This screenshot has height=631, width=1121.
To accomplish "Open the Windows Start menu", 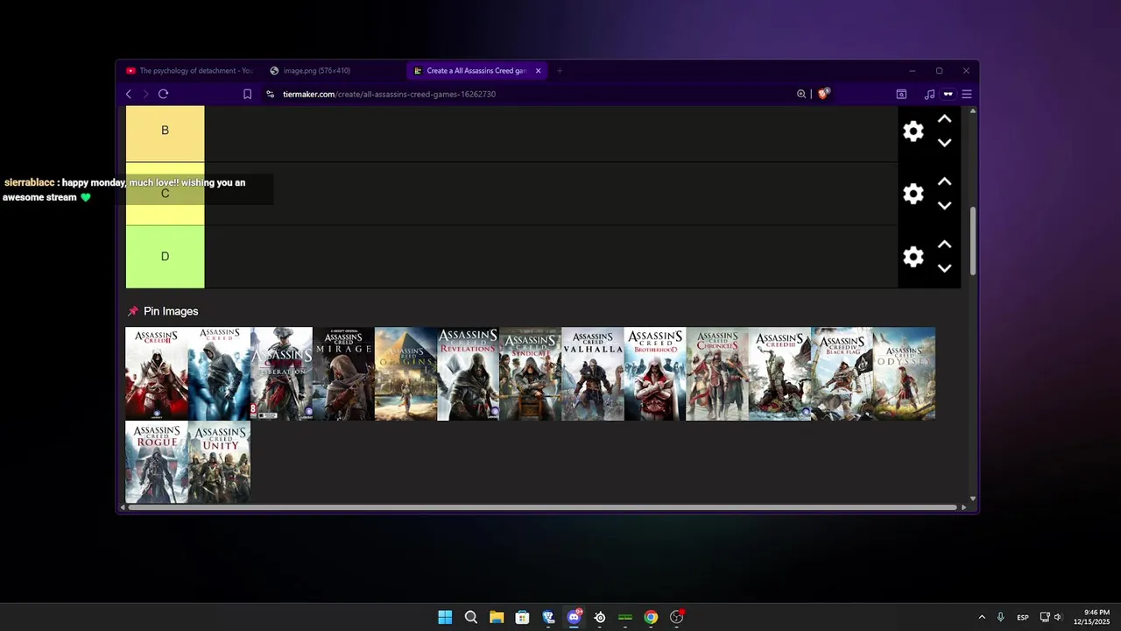I will point(445,617).
